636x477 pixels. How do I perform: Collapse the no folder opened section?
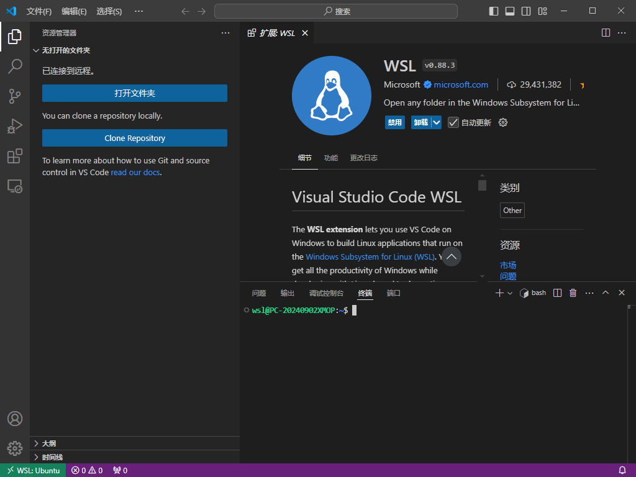(36, 50)
